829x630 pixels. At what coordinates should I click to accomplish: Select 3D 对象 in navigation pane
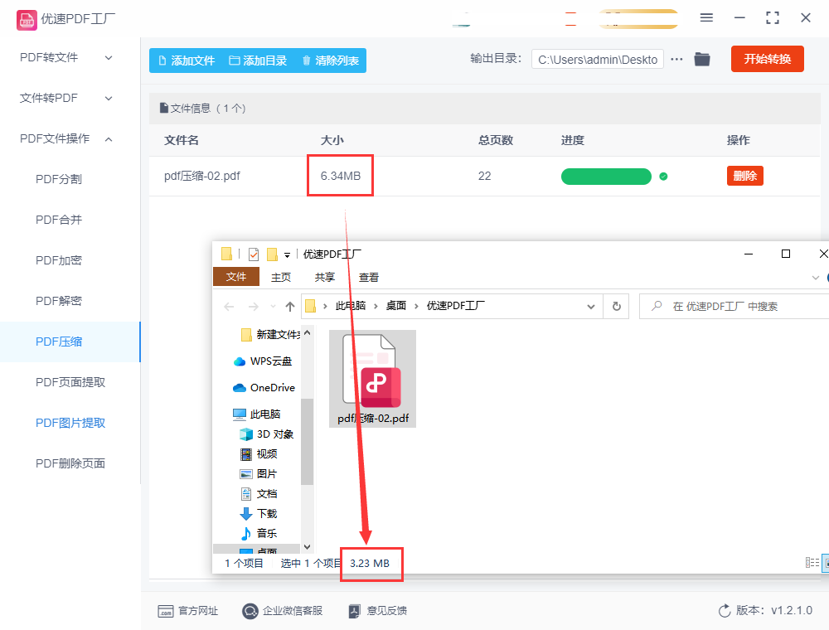[266, 434]
